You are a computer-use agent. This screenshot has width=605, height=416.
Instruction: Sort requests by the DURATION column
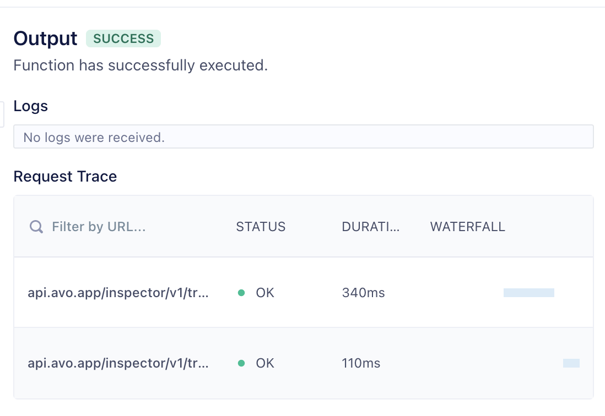(x=371, y=226)
